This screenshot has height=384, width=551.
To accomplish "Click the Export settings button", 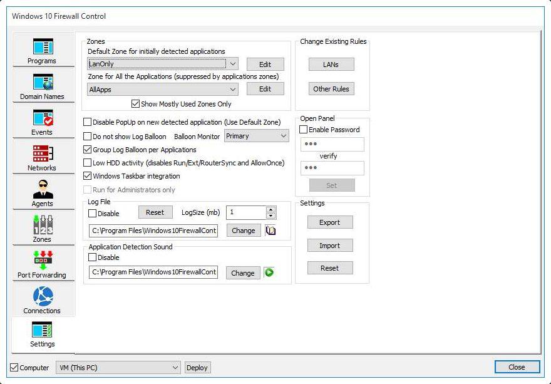I will 330,222.
